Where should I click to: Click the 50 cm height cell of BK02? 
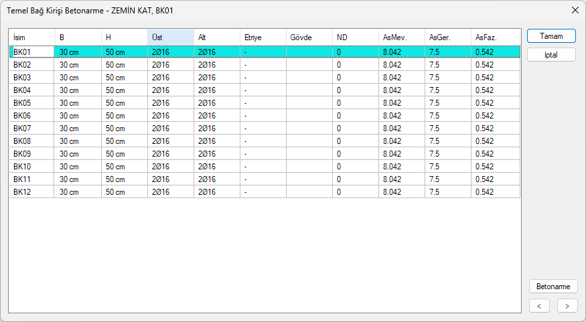(x=125, y=65)
